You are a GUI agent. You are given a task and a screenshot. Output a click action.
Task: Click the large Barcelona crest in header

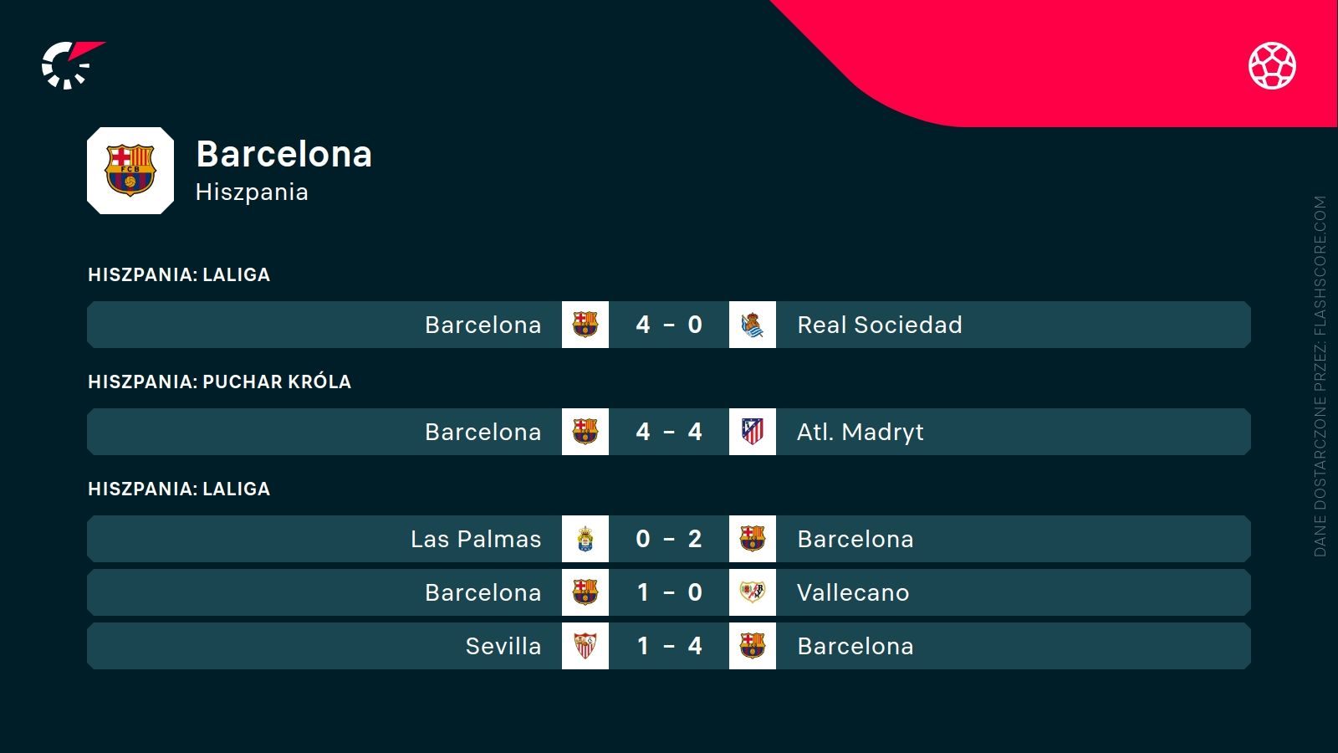[130, 171]
